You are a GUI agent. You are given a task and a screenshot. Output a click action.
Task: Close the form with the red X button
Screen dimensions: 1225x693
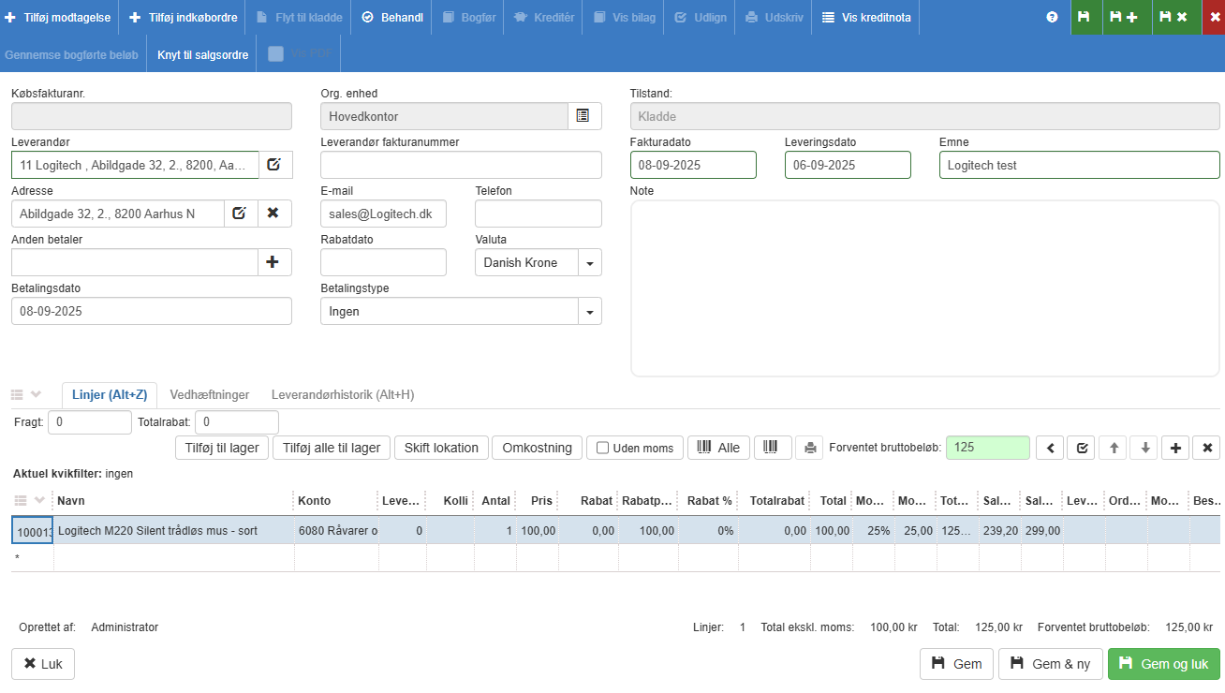click(1214, 17)
